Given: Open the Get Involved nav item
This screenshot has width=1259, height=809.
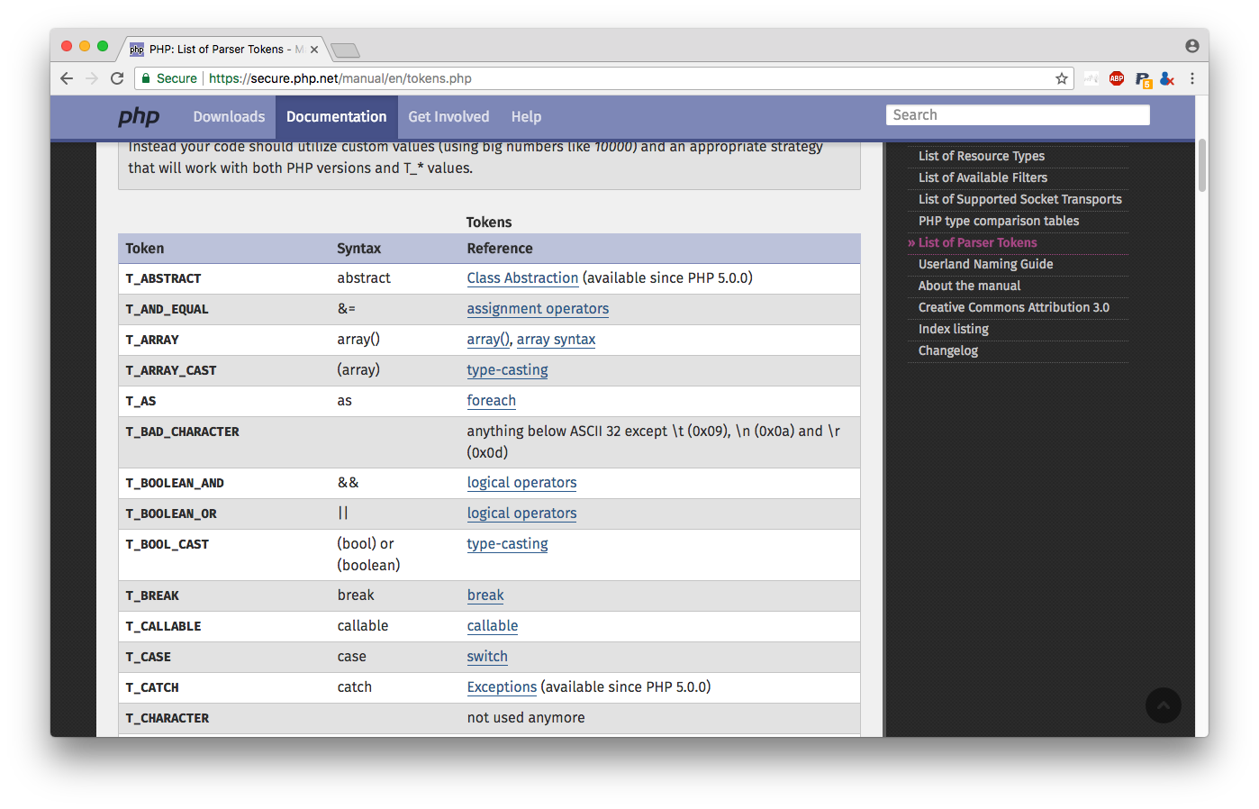Looking at the screenshot, I should 448,116.
